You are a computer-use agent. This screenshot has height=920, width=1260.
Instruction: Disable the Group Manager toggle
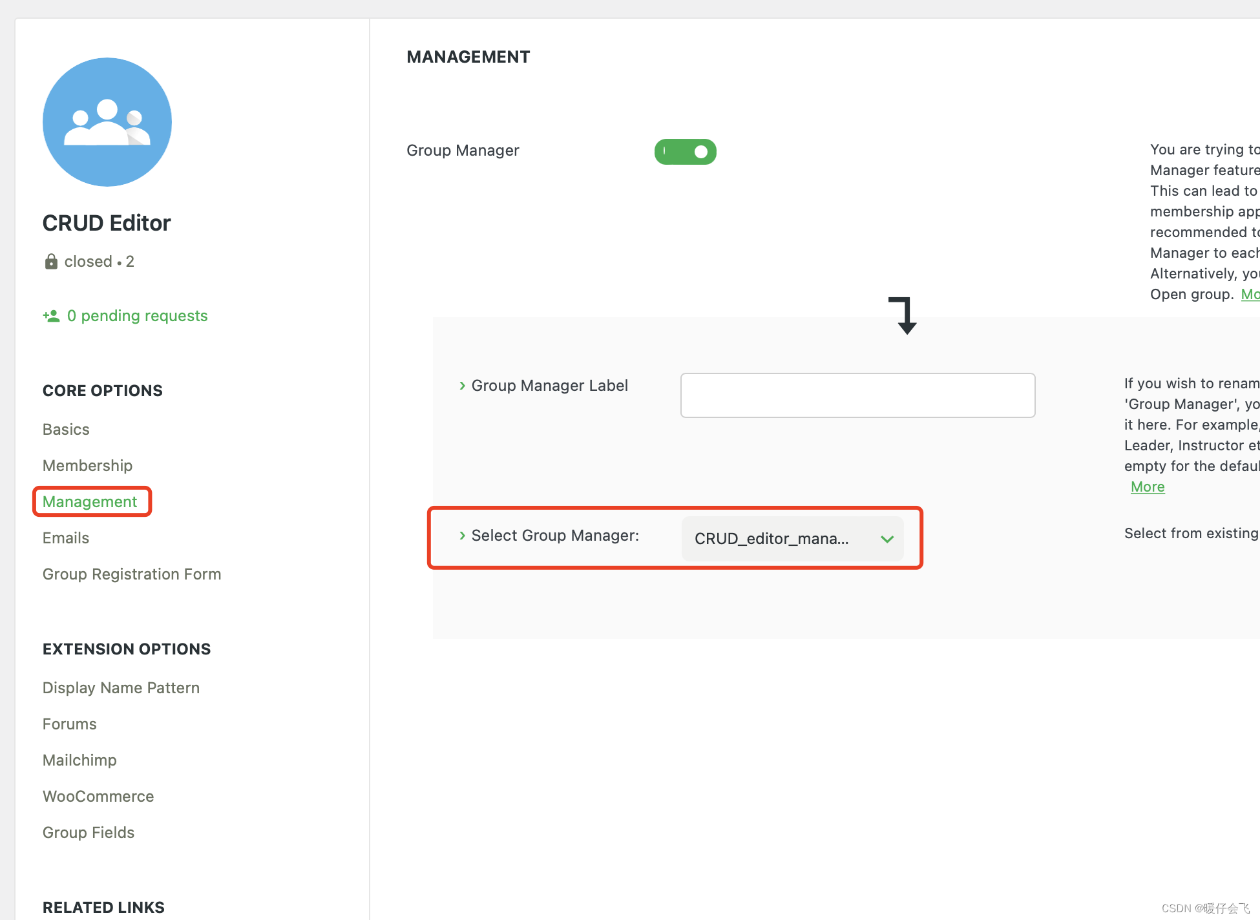pyautogui.click(x=685, y=152)
